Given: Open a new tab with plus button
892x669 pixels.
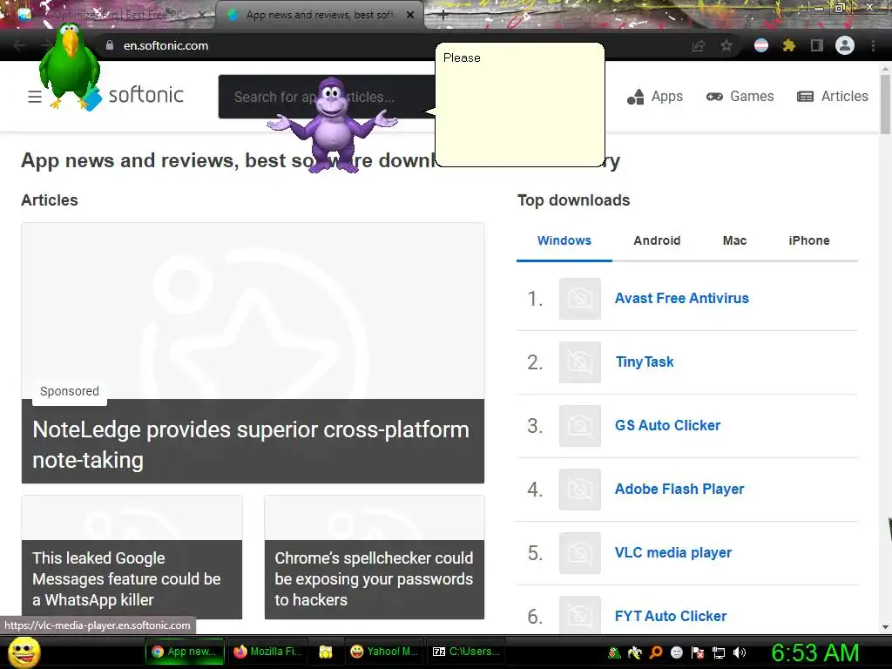Looking at the screenshot, I should click(443, 16).
